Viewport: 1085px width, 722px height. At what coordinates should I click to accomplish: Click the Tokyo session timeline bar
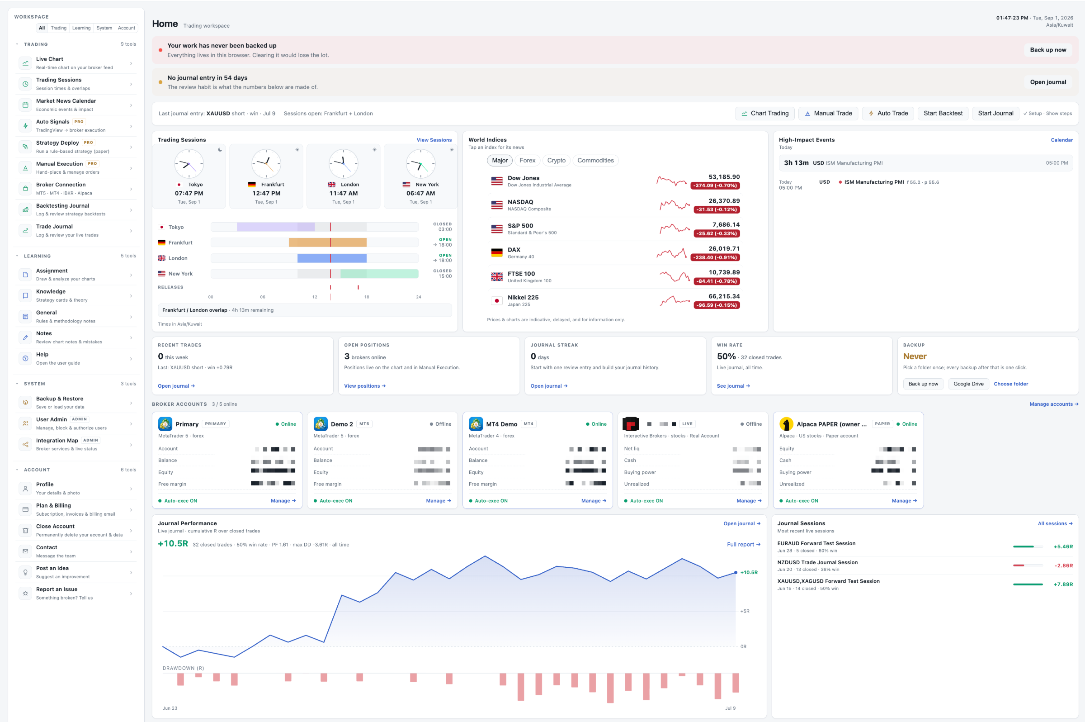[x=315, y=227]
